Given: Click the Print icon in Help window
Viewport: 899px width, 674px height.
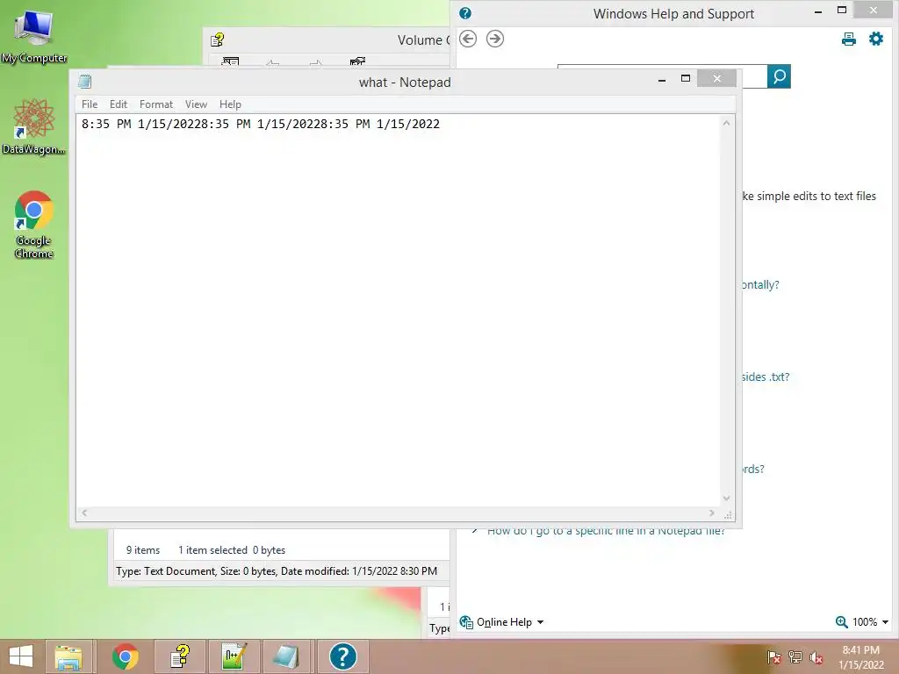Looking at the screenshot, I should [849, 39].
